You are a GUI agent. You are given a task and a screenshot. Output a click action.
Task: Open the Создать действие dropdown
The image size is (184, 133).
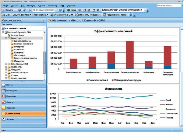pyautogui.click(x=22, y=15)
